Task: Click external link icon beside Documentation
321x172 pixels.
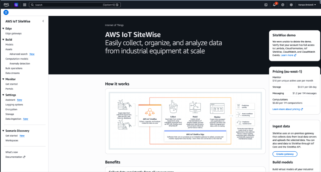Action: point(24,157)
